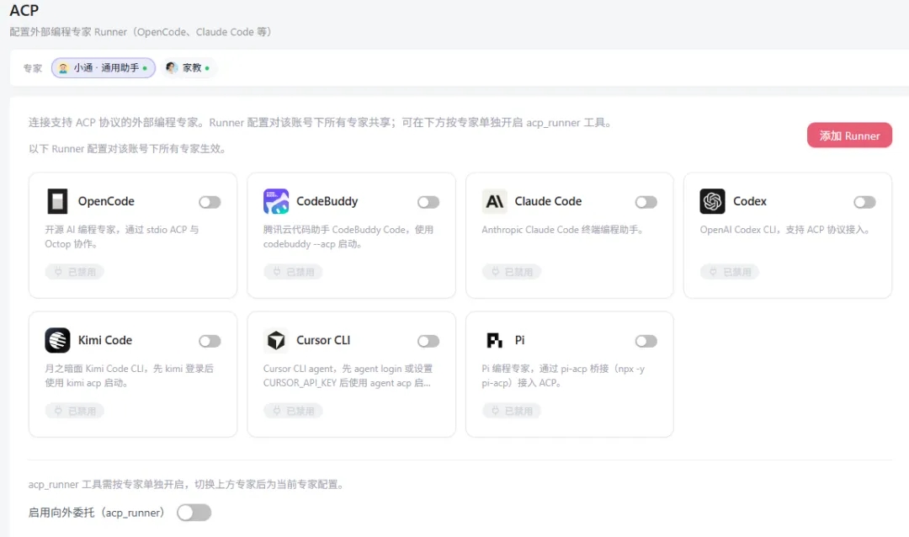The height and width of the screenshot is (537, 909).
Task: Click the 已禁用 badge on OpenCode card
Action: 74,272
